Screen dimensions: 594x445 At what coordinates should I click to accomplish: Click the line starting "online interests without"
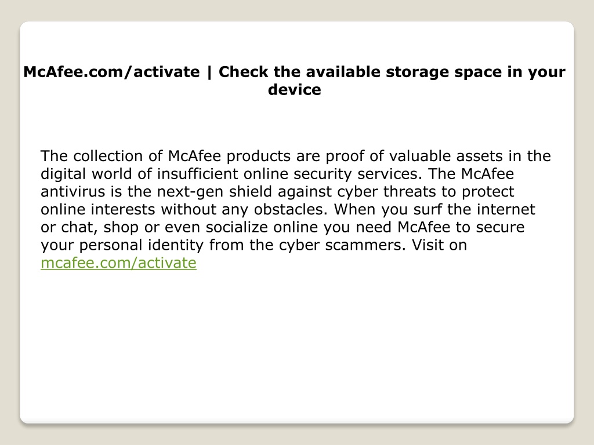pos(288,210)
